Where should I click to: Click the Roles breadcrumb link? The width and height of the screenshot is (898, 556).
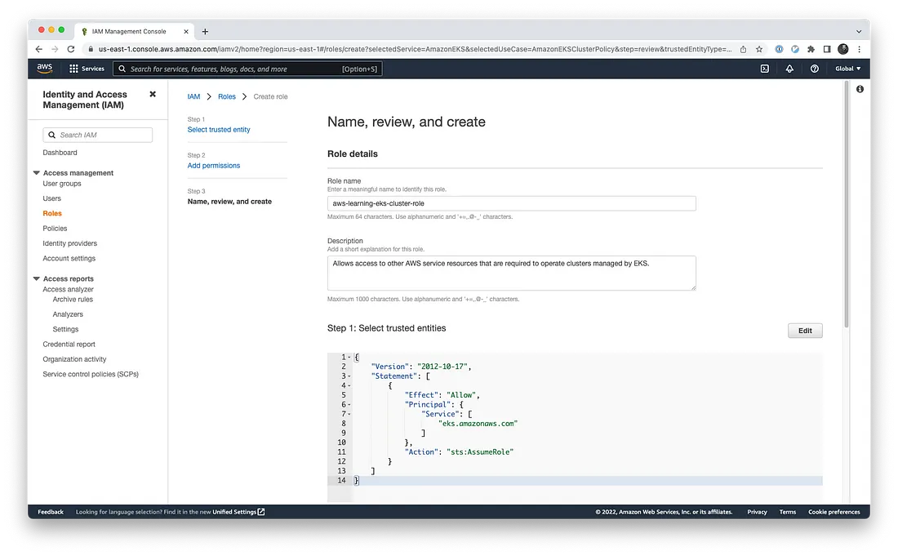coord(227,97)
